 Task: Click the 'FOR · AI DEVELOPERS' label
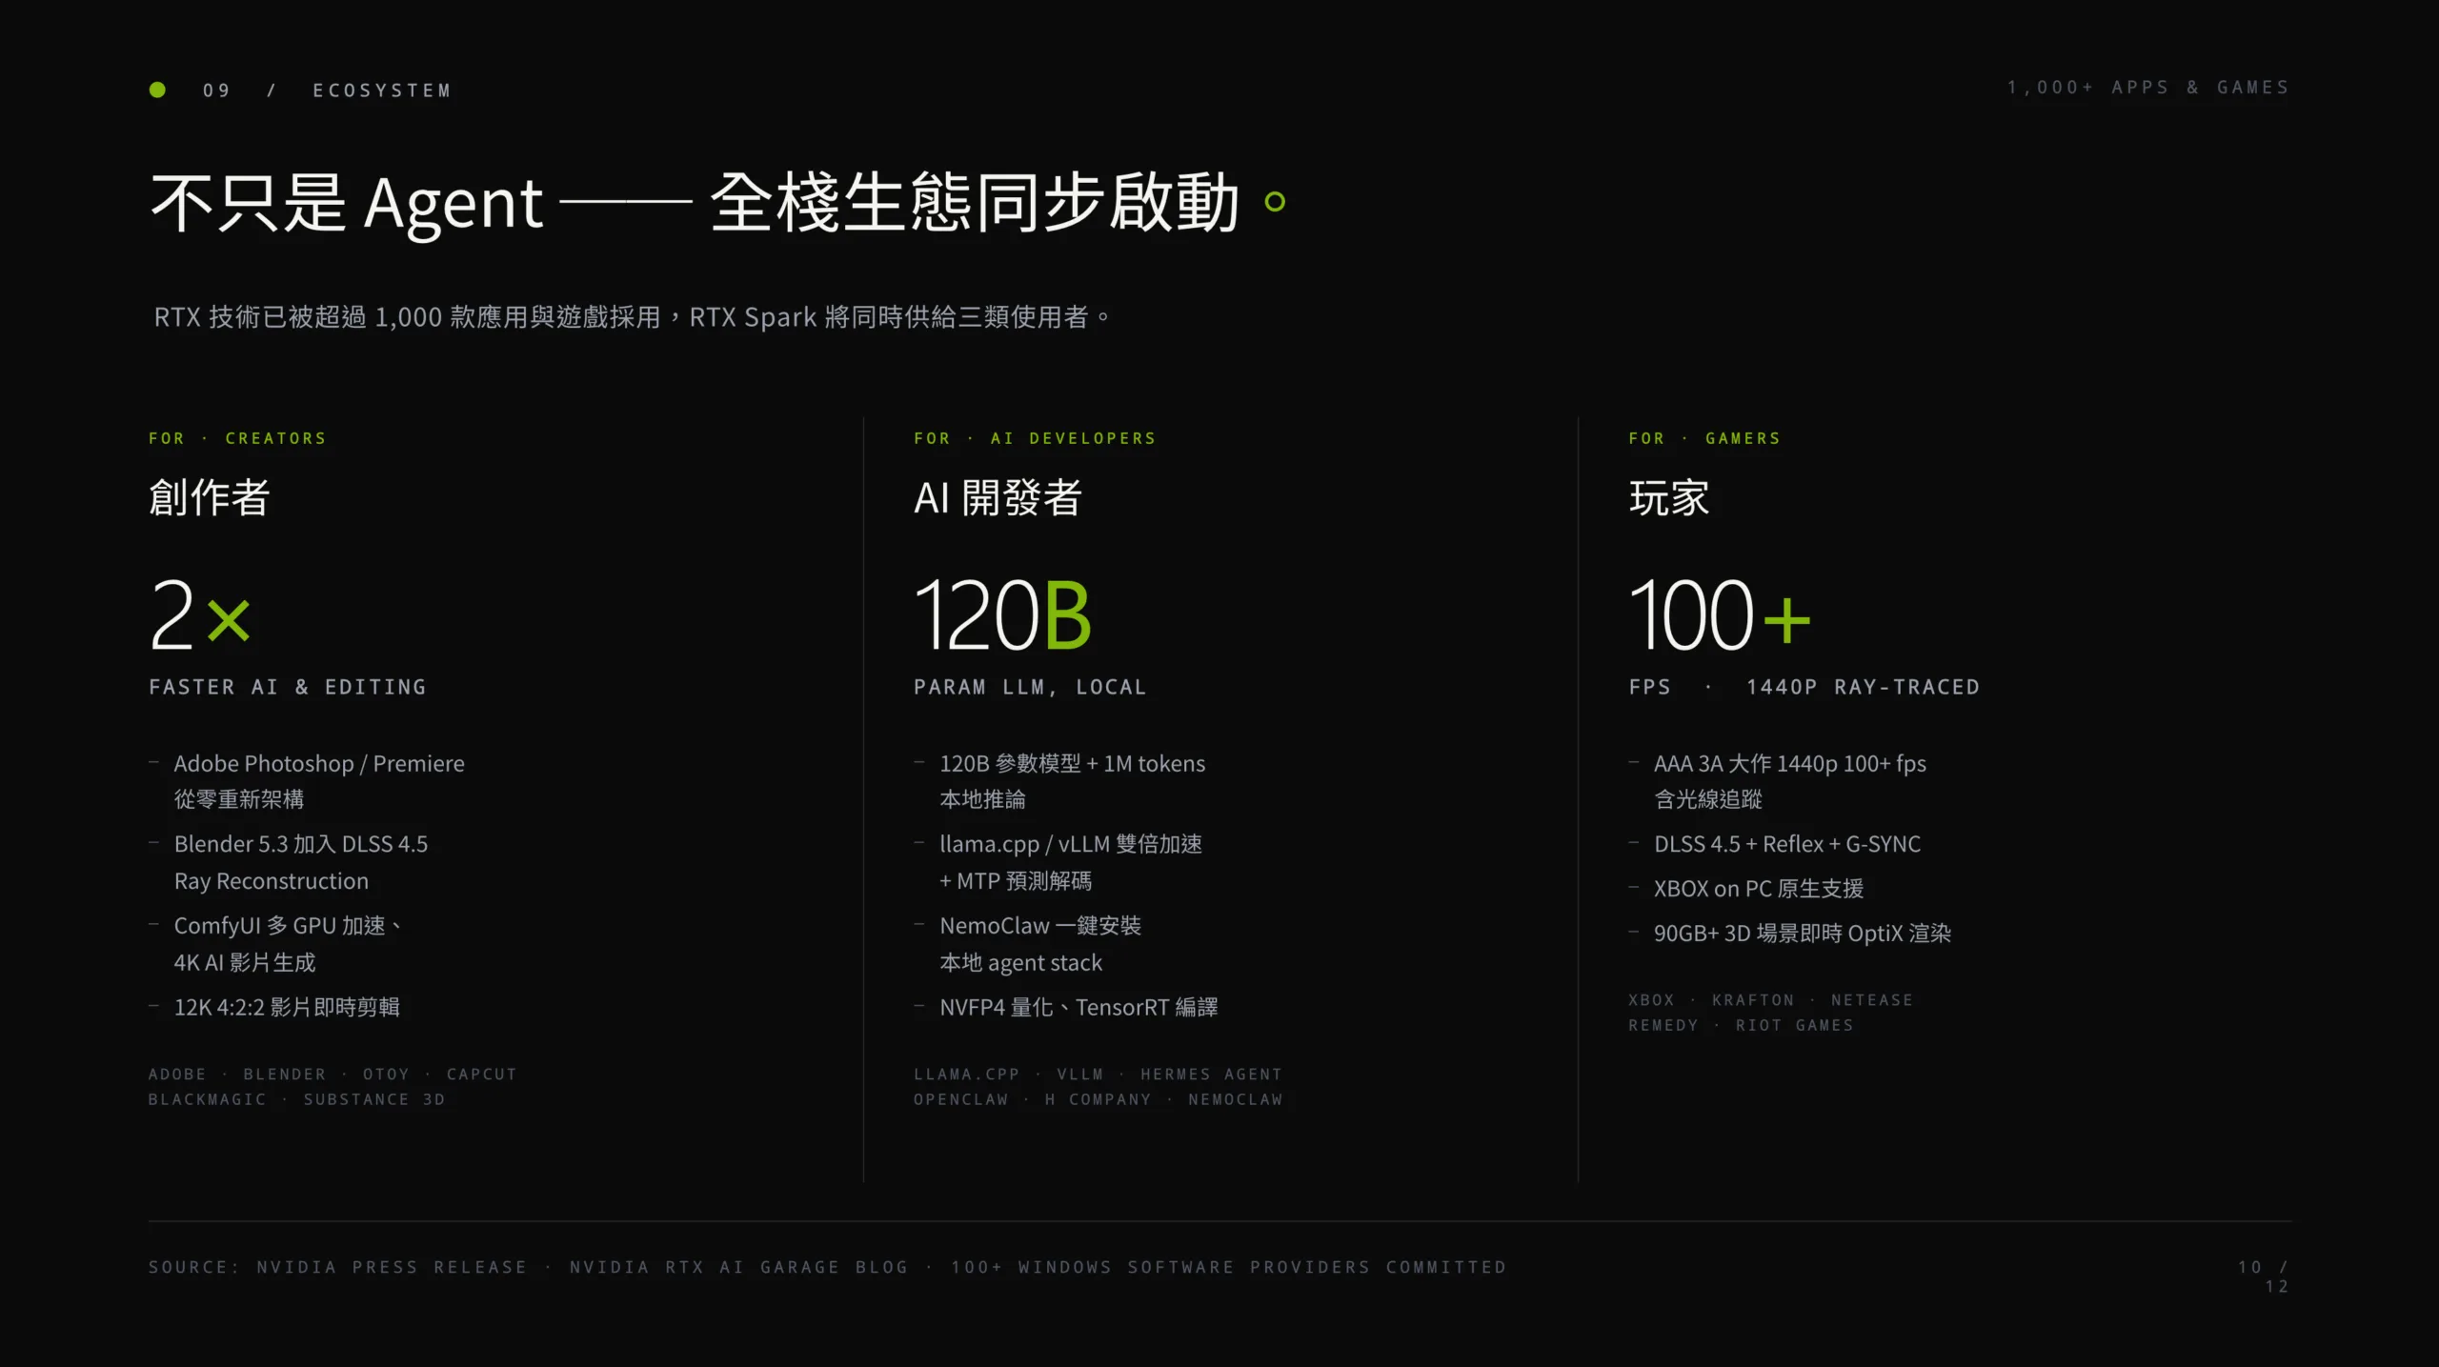click(x=1035, y=438)
